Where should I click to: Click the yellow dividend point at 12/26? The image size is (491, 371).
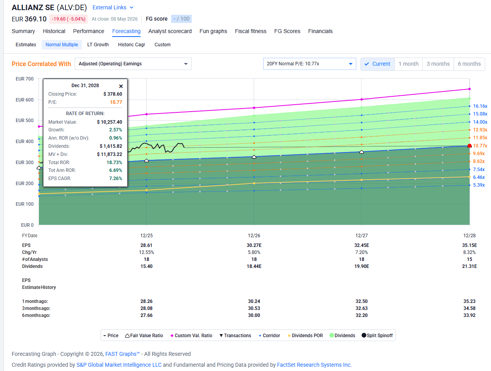pyautogui.click(x=254, y=183)
